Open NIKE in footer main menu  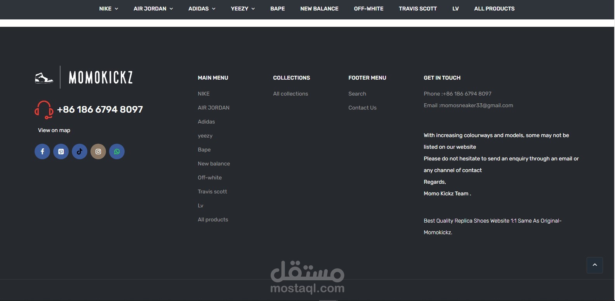203,94
